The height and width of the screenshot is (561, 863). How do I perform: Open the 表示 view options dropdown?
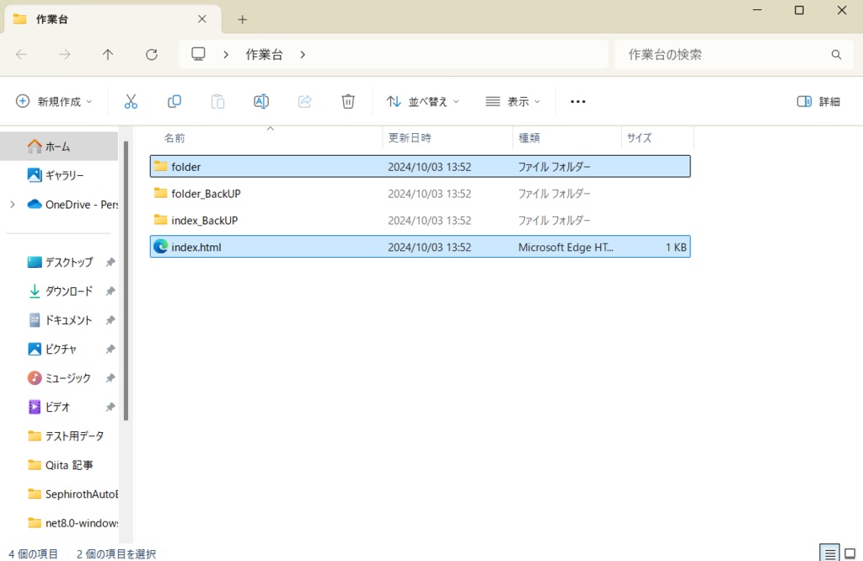point(512,100)
